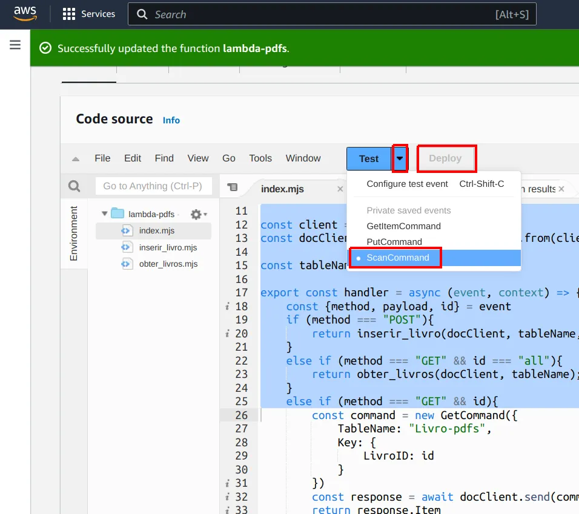The height and width of the screenshot is (514, 579).
Task: Click the Deploy button
Action: [446, 158]
